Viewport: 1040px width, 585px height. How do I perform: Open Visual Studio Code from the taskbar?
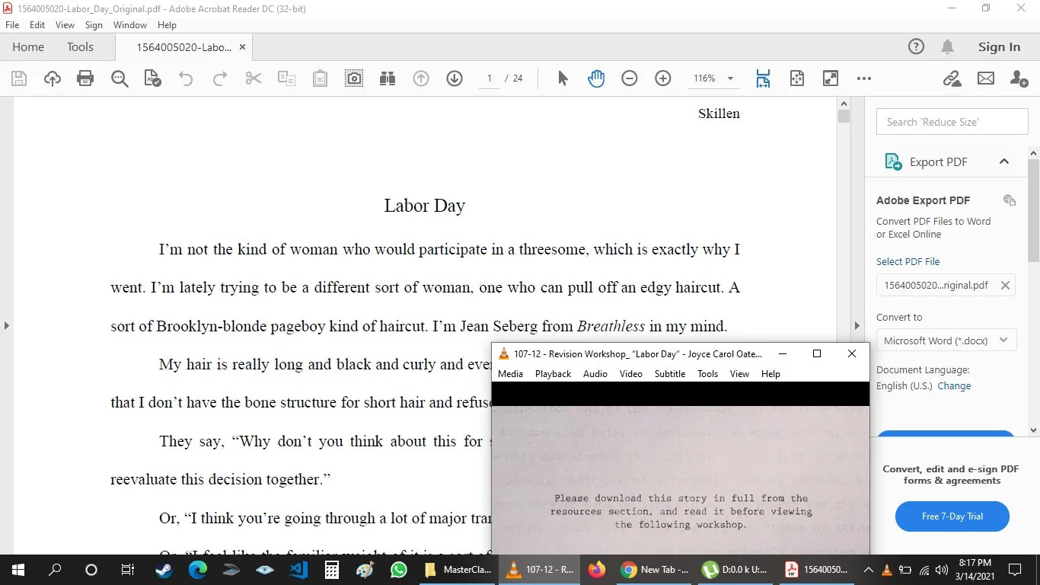click(x=298, y=569)
